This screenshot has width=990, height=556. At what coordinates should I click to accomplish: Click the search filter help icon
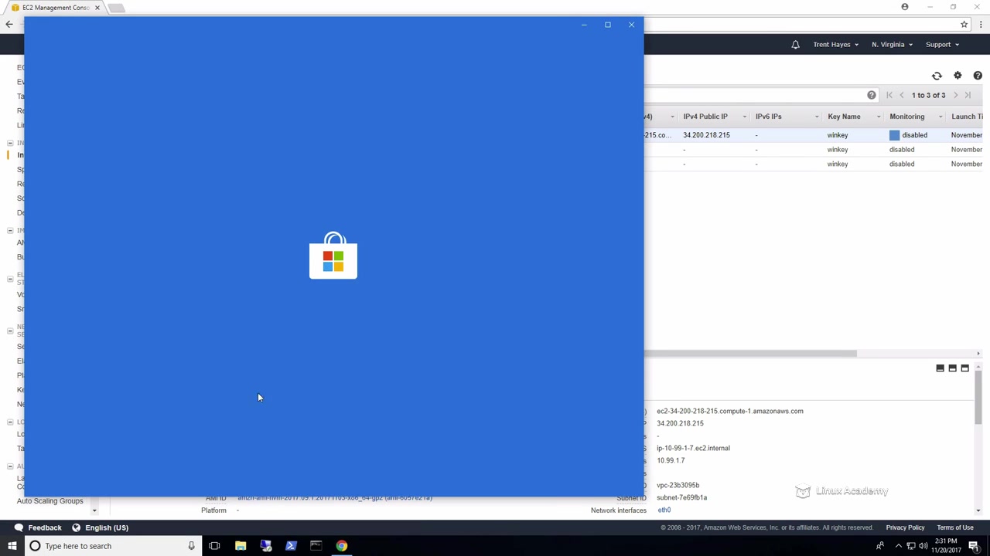point(872,95)
